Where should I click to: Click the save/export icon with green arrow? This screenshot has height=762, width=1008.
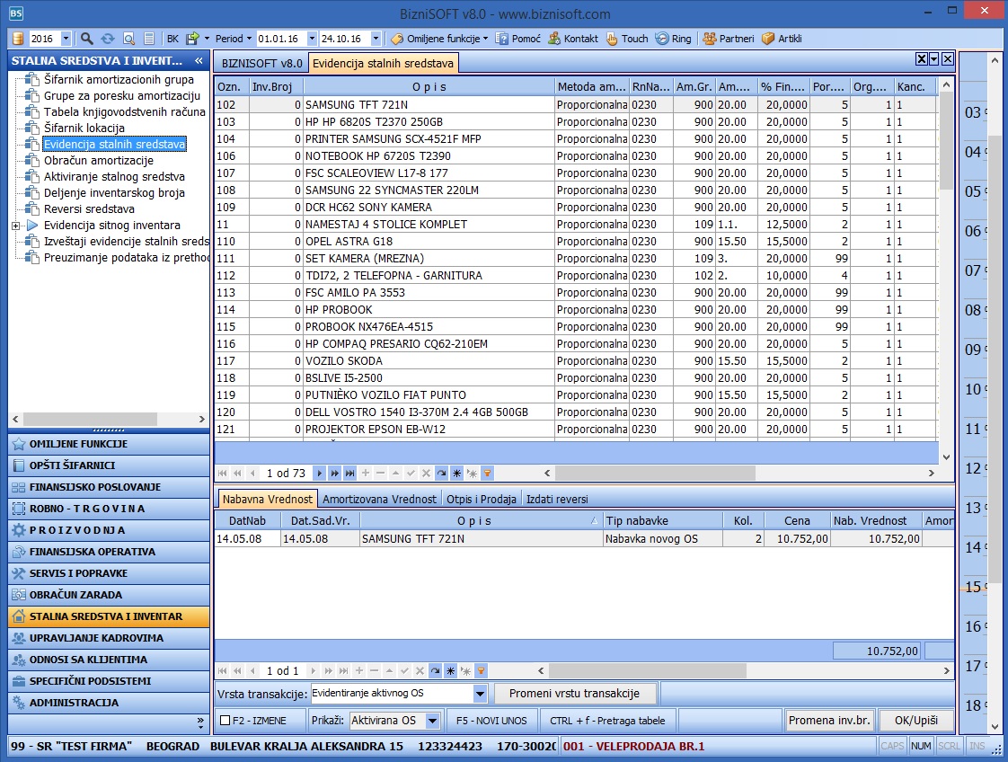192,39
